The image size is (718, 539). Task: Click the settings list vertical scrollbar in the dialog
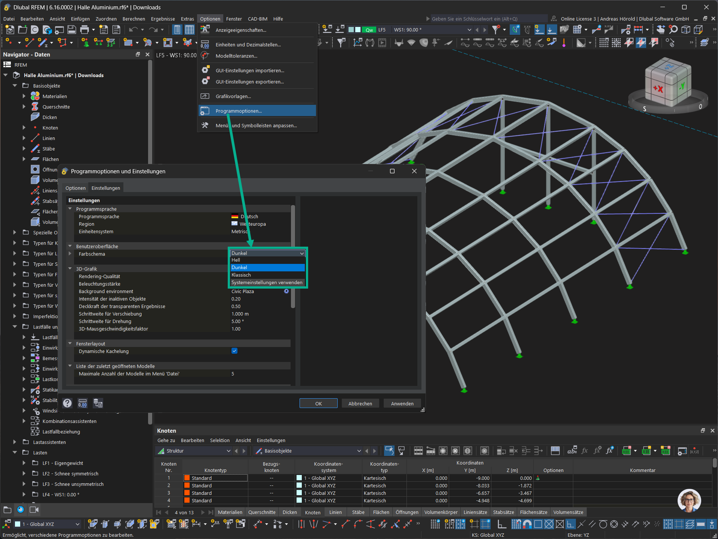coord(293,256)
